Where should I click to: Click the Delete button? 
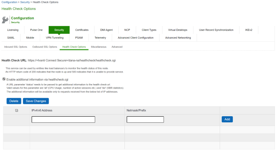14,101
